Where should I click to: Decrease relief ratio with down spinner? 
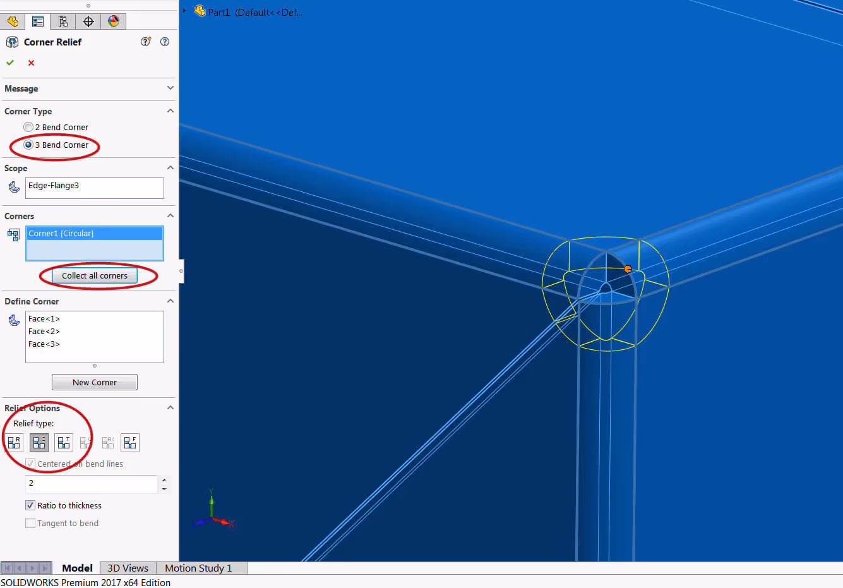(164, 489)
